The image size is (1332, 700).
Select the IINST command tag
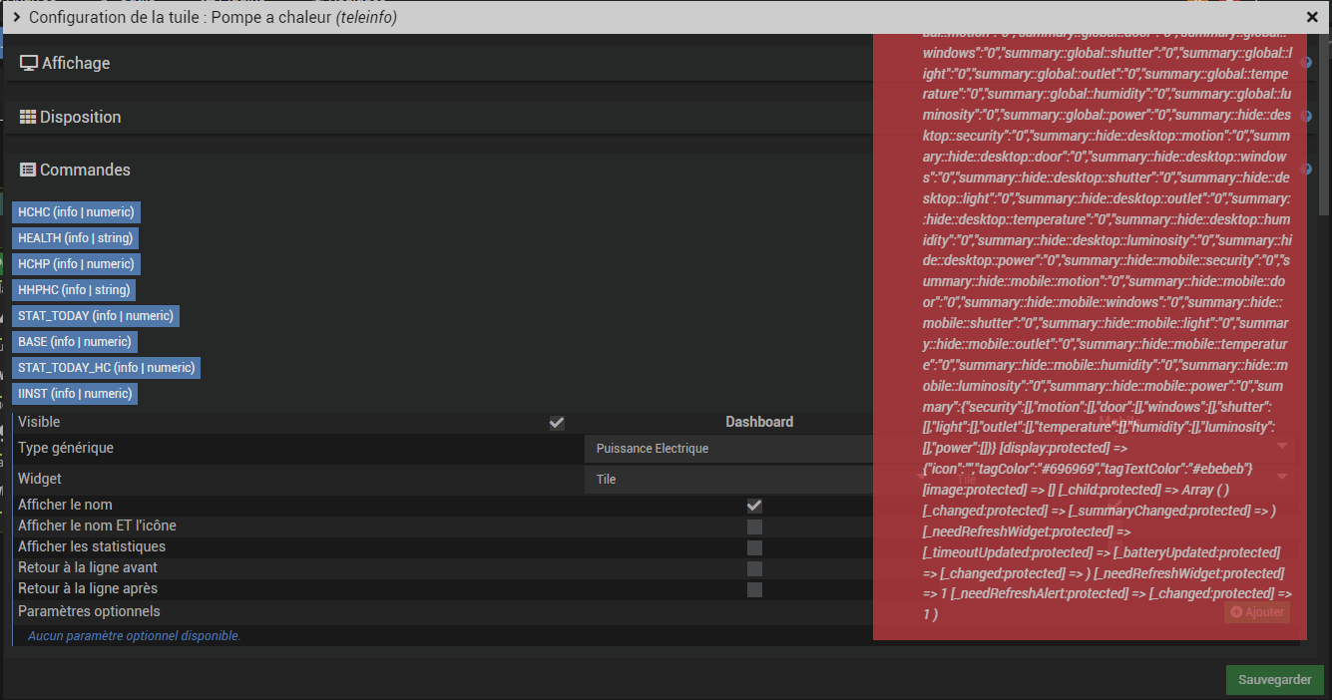[x=75, y=394]
